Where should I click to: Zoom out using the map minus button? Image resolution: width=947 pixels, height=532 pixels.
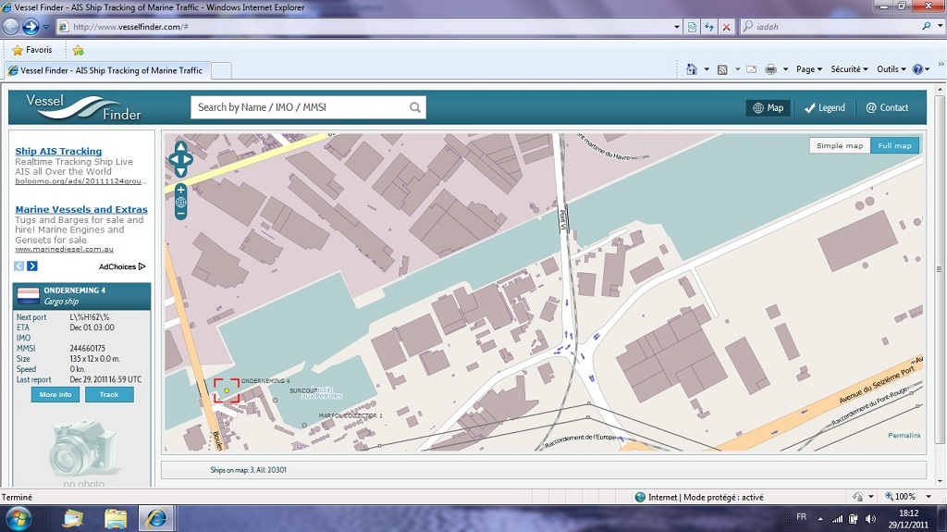tap(180, 214)
